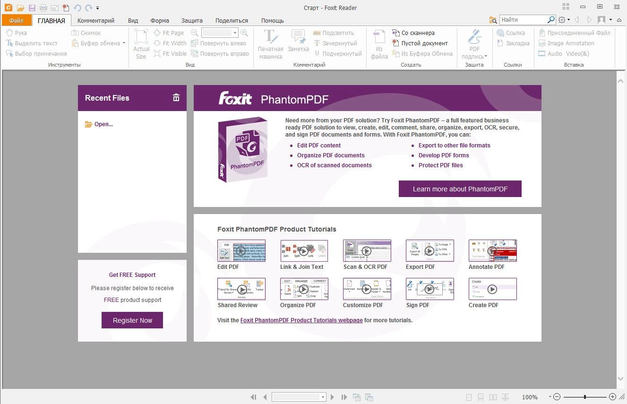627x404 pixels.
Task: Open the Помощь tab
Action: (273, 20)
